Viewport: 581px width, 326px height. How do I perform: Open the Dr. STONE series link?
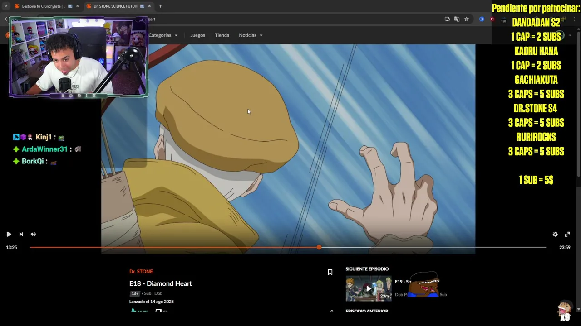(141, 271)
